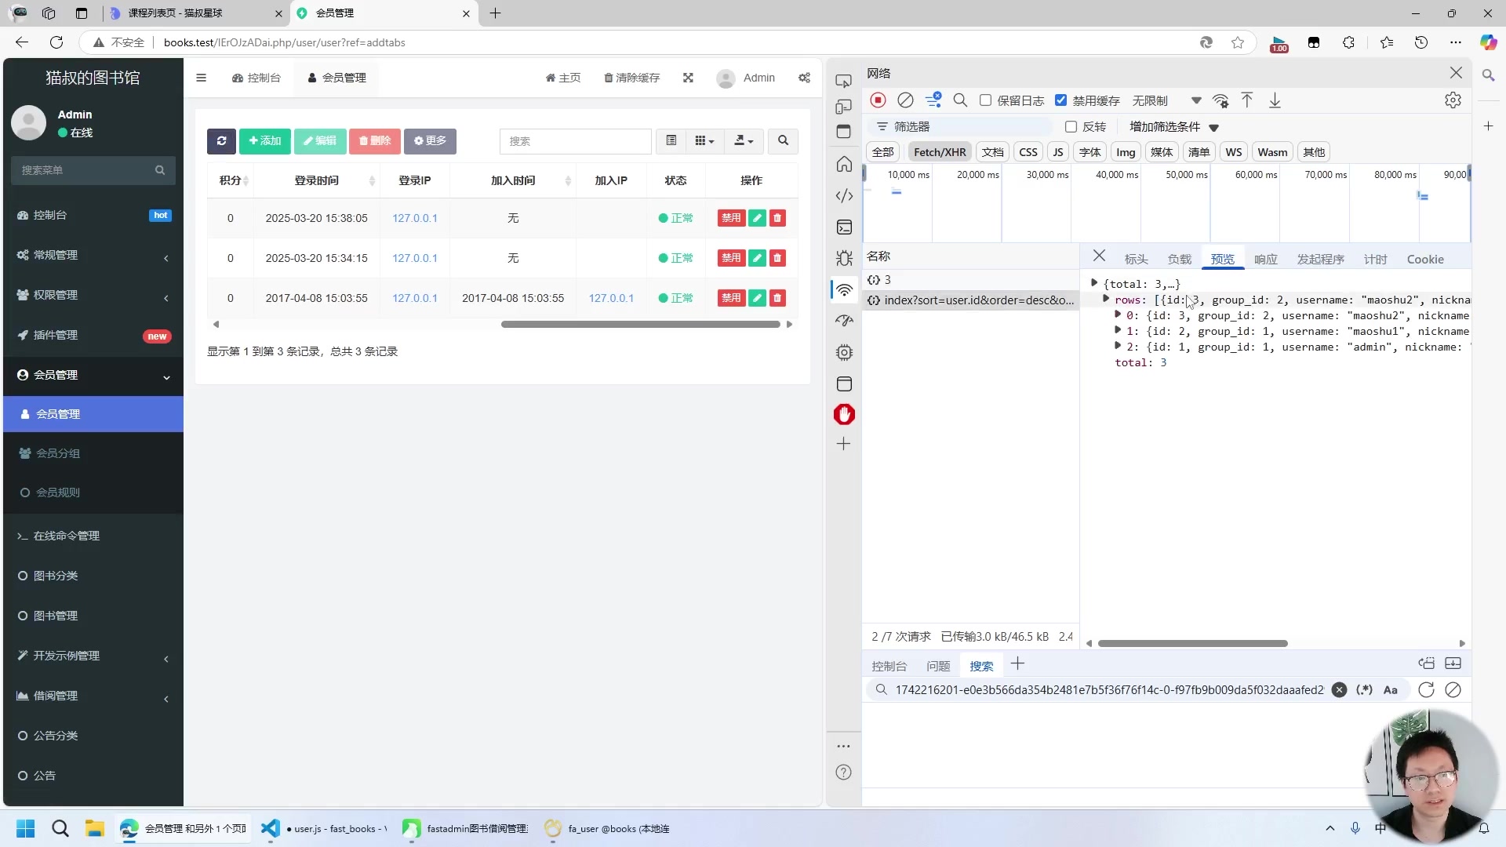Click the green 添加 add button
The height and width of the screenshot is (847, 1506).
click(264, 141)
